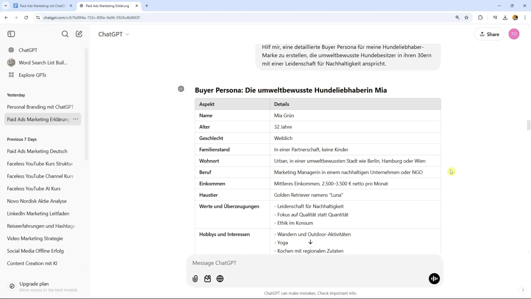Click the Upgrade plan button
This screenshot has height=299, width=531.
(x=43, y=287)
